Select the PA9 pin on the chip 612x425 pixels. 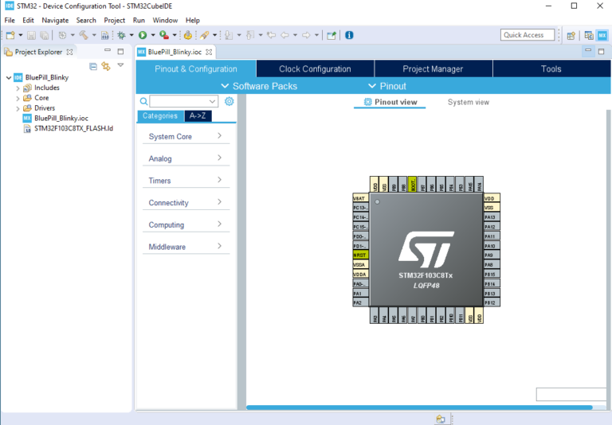coord(492,255)
